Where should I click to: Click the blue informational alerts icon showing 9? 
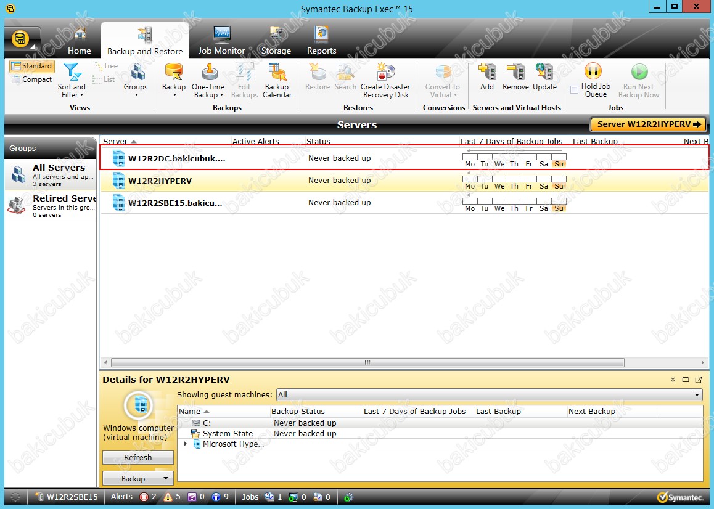pyautogui.click(x=216, y=497)
